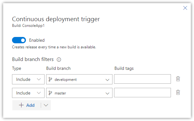Open the Include type dropdown for development
Screen dimensions: 194x121
pyautogui.click(x=28, y=79)
